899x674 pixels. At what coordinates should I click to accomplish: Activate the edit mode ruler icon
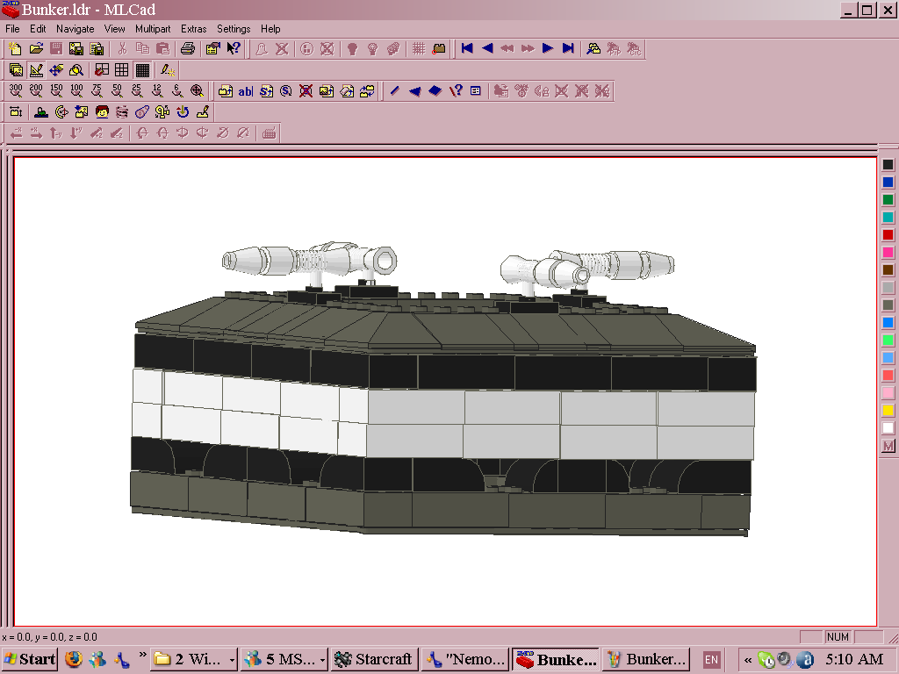point(36,70)
